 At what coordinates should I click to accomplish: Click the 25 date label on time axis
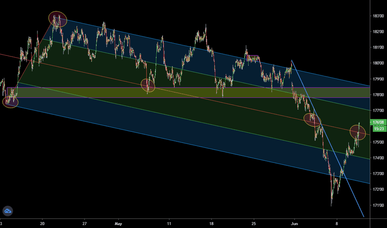(x=254, y=224)
